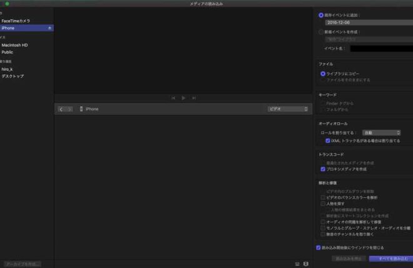Image resolution: width=413 pixels, height=268 pixels.
Task: Switch to list view icon at bottom
Action: (297, 264)
